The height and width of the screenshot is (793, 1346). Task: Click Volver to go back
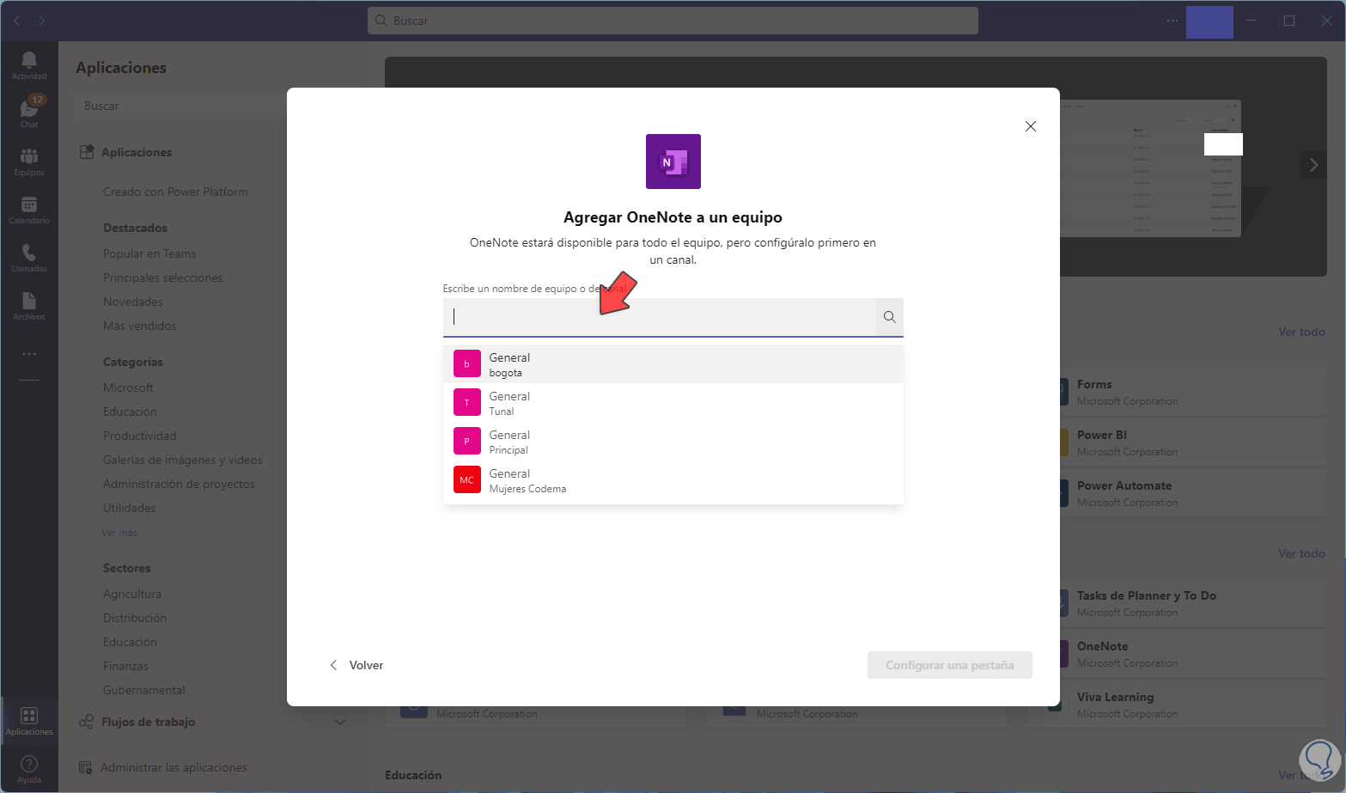(356, 665)
